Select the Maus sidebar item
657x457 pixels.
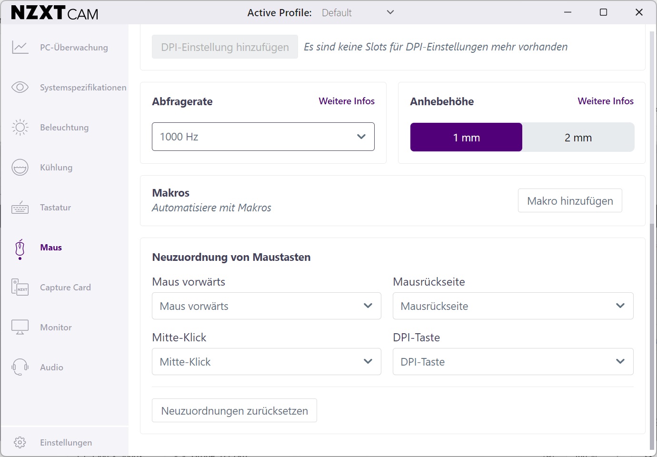tap(51, 247)
